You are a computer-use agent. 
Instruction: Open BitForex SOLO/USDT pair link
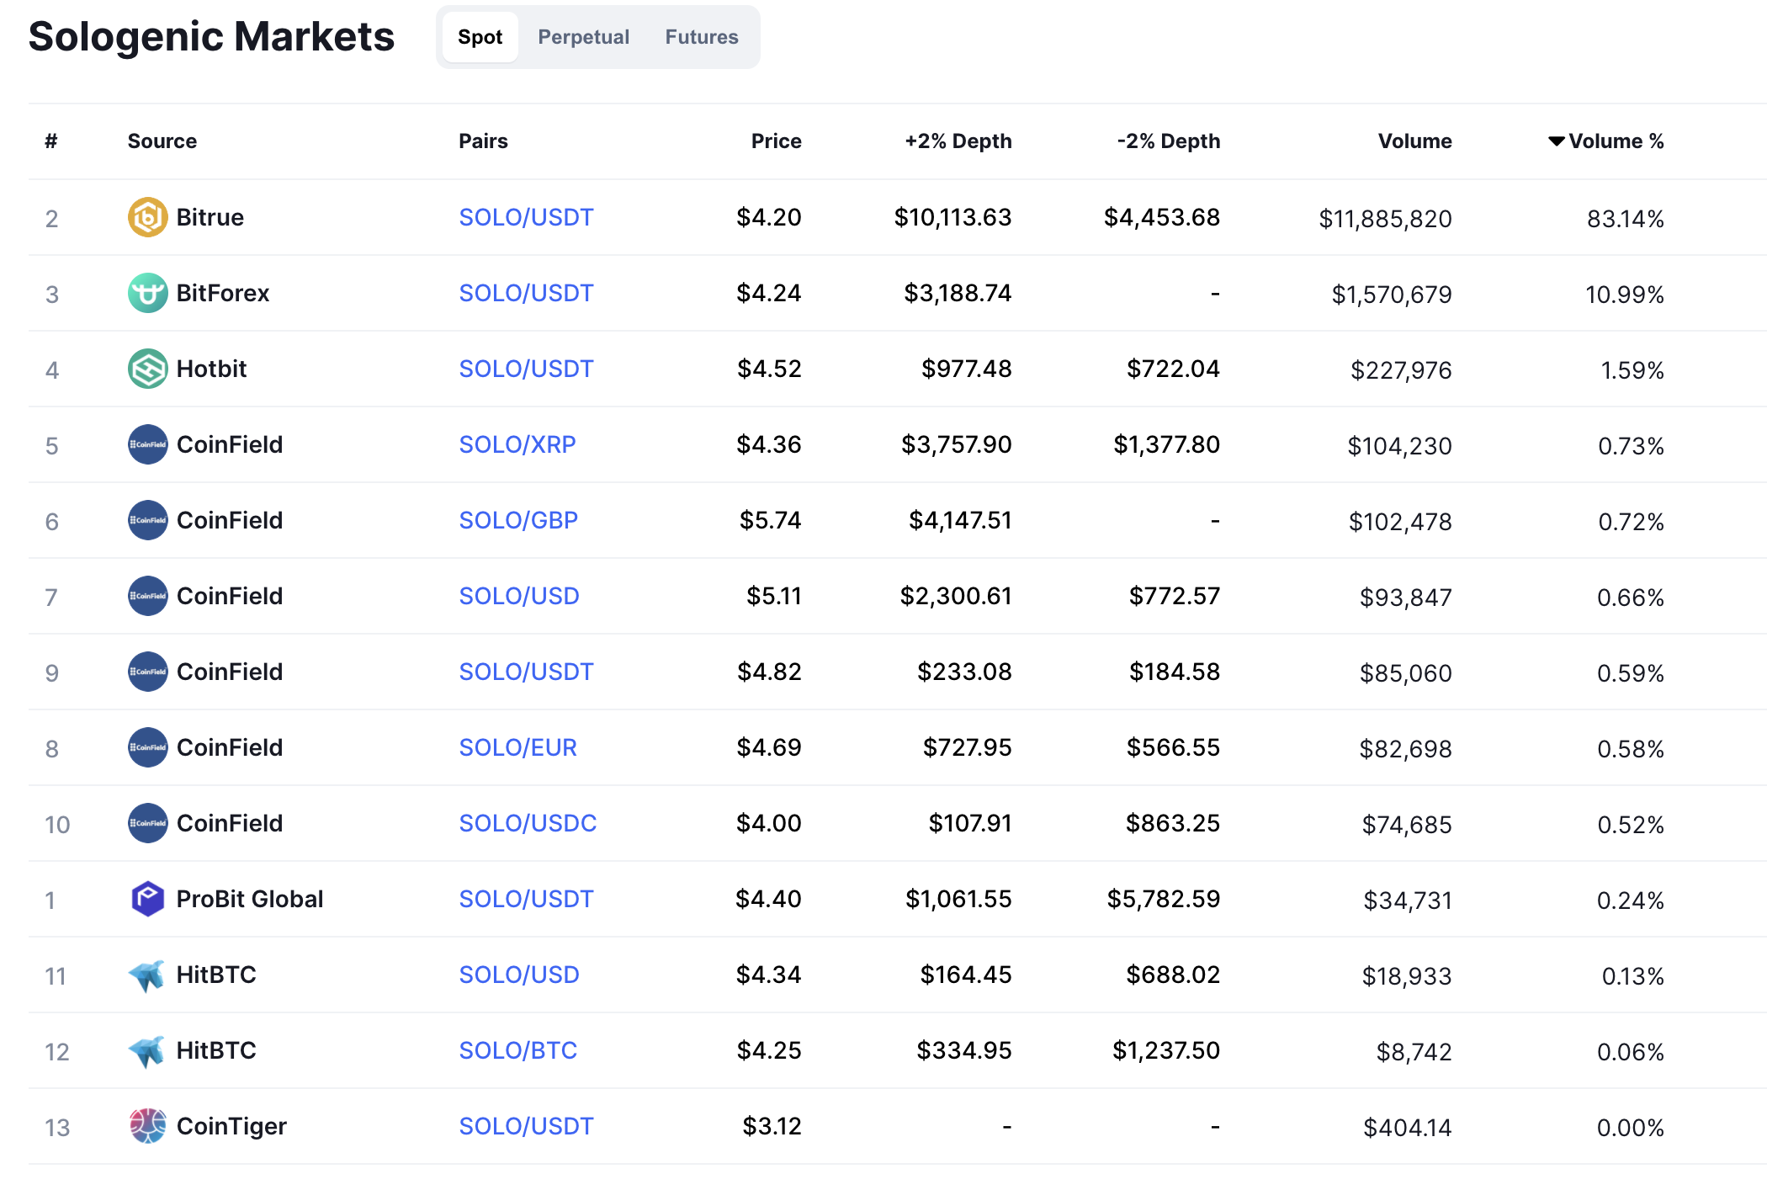(x=526, y=293)
